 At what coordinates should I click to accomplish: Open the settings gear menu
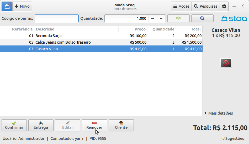coord(224,6)
